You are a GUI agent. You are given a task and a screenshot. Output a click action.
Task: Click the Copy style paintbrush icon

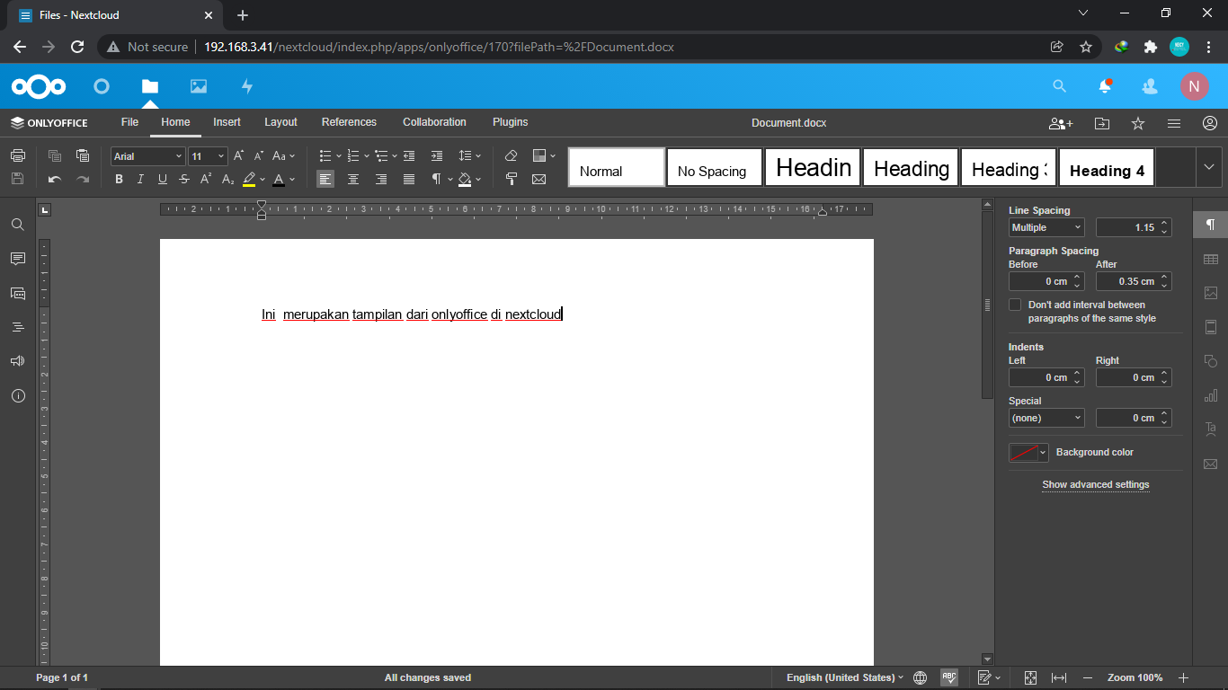(512, 179)
